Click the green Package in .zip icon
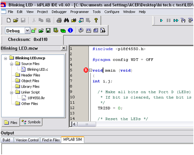The height and width of the screenshot is (155, 194). click(63, 30)
